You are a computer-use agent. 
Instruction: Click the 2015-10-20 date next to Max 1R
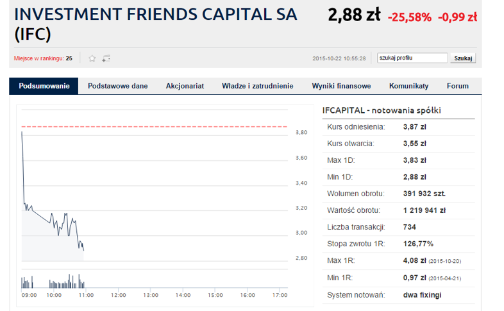click(x=445, y=261)
